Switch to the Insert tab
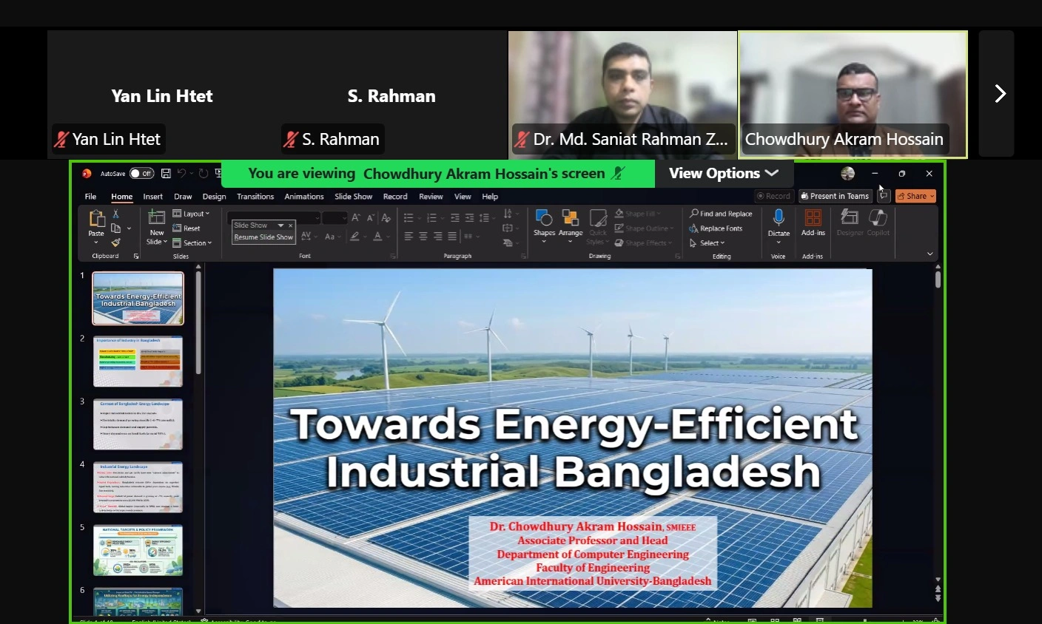 coord(153,197)
